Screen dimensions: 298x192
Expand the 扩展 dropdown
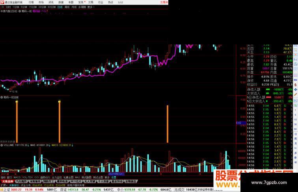4,185
